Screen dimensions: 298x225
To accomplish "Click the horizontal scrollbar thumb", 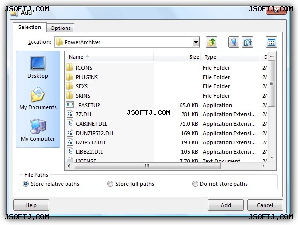I will coord(147,166).
